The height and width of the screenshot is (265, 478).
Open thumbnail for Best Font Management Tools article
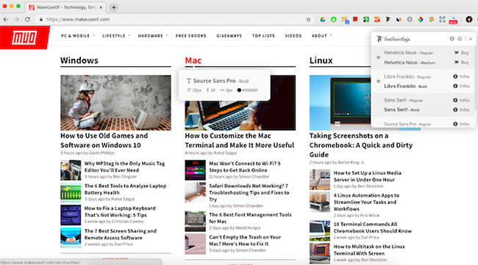pos(195,221)
